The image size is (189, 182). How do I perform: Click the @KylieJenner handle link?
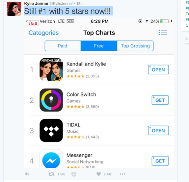coord(61,4)
